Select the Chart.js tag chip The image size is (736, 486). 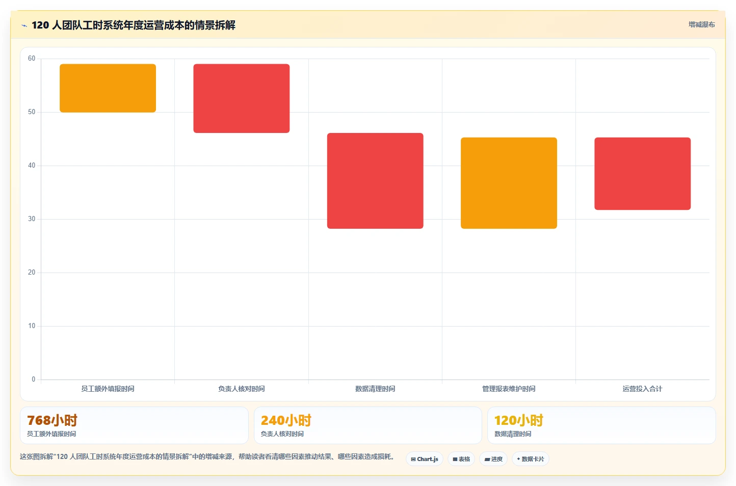point(425,459)
